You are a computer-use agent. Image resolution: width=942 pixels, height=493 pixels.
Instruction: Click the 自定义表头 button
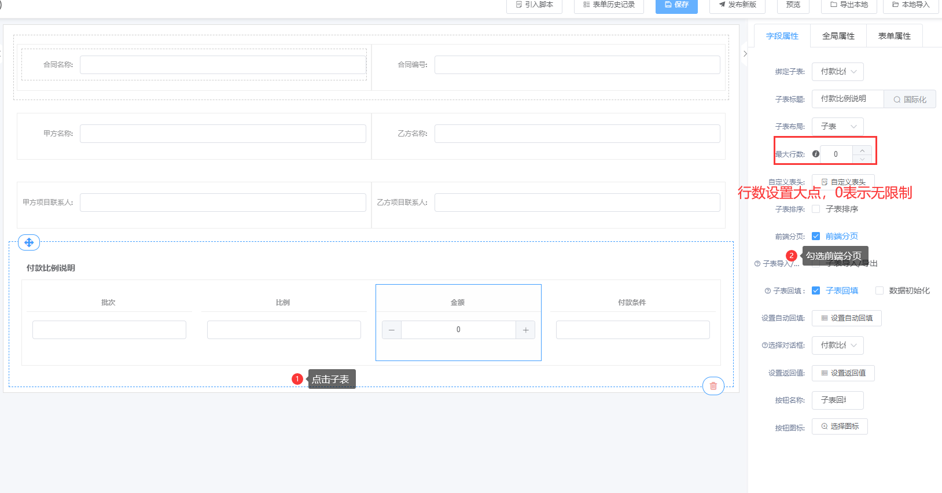843,182
